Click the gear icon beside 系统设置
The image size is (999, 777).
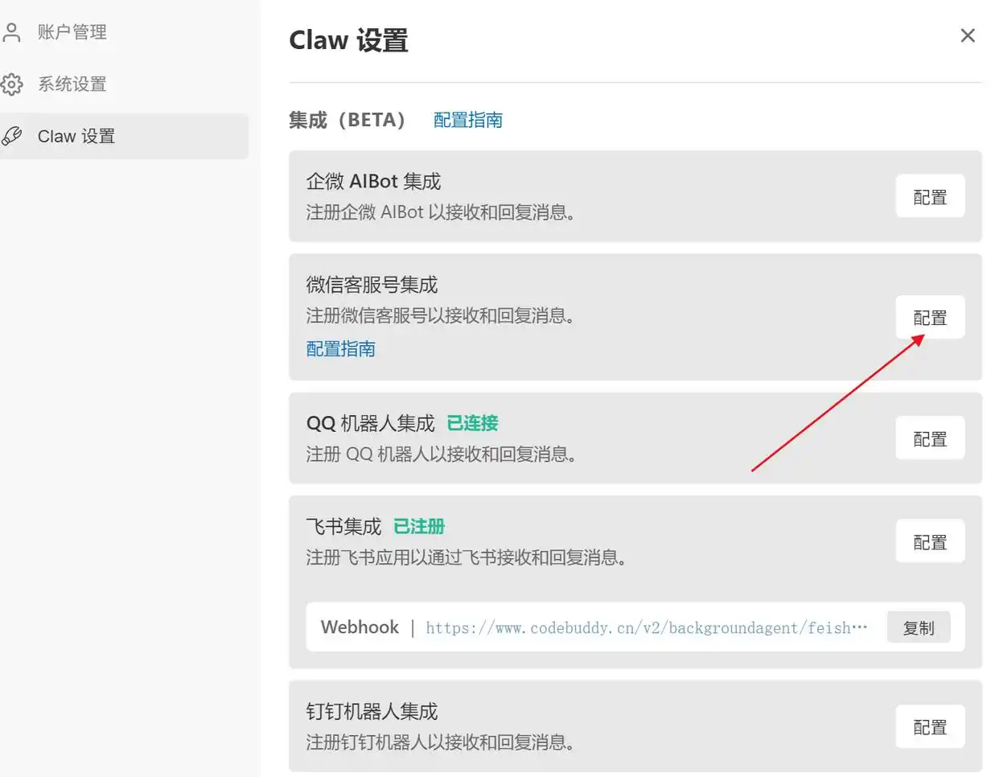click(x=12, y=84)
